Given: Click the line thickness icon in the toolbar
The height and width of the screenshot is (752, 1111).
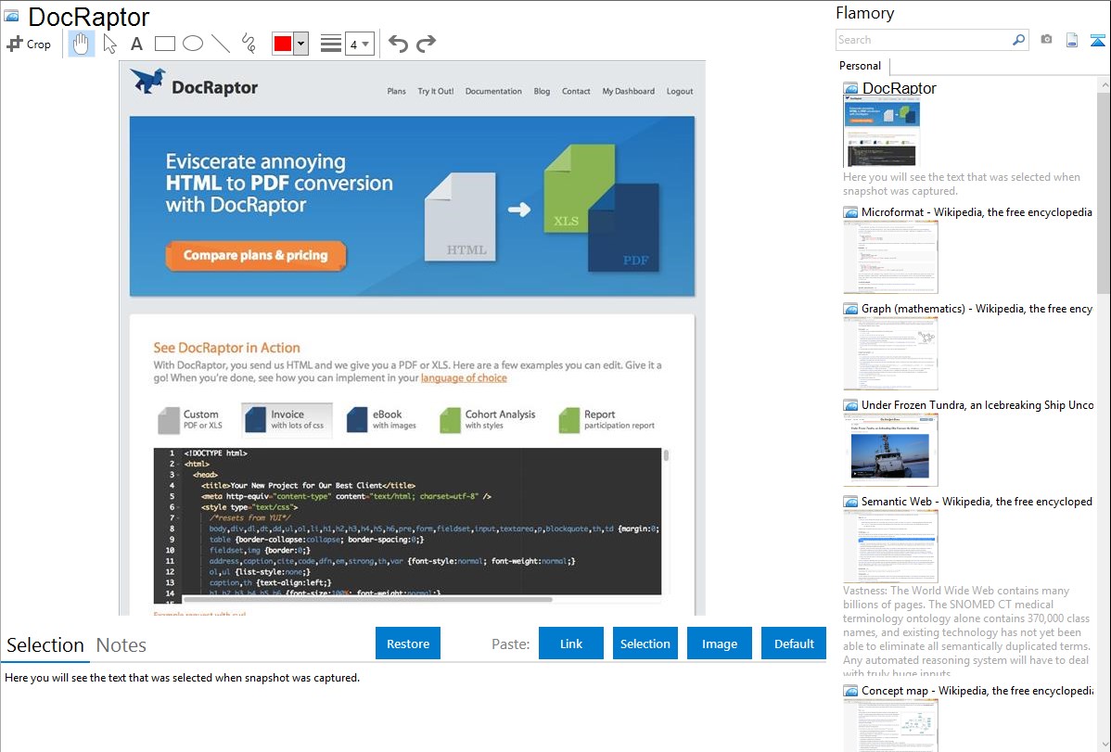Looking at the screenshot, I should (331, 44).
